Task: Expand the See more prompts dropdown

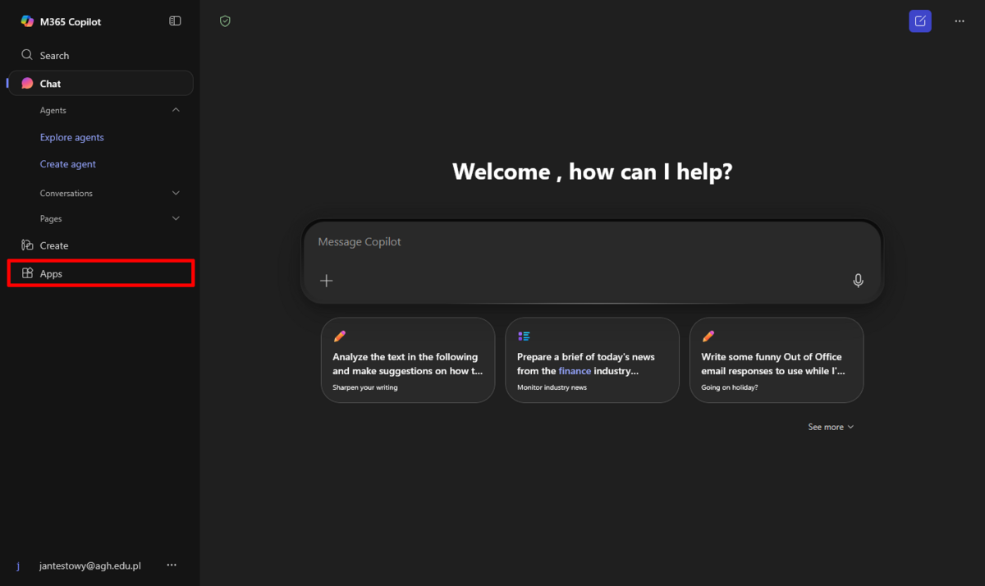Action: [x=831, y=427]
